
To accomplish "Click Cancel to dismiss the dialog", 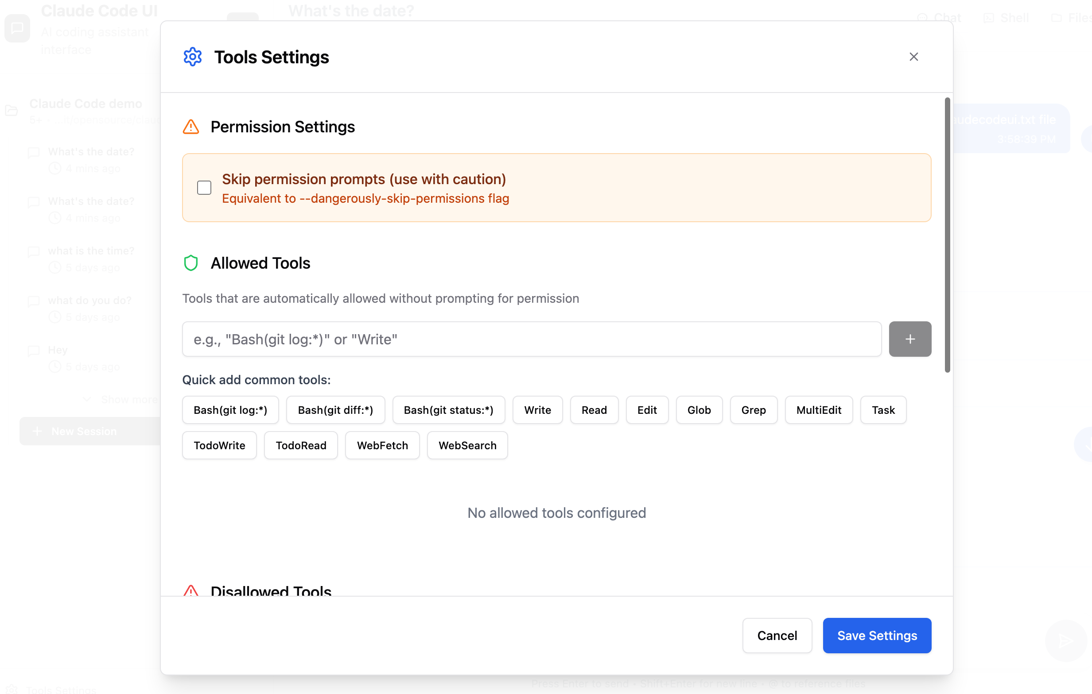I will click(x=777, y=635).
